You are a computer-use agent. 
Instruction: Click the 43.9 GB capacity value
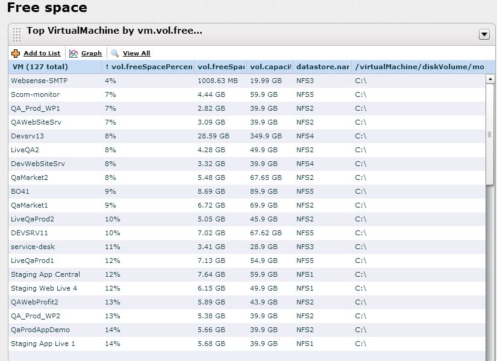[264, 302]
